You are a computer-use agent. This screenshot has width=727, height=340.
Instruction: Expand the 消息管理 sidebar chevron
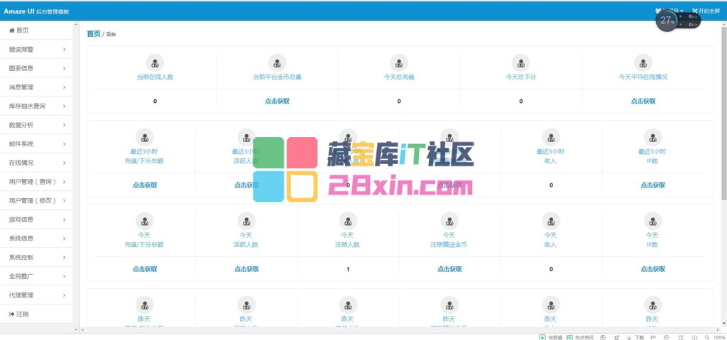(64, 87)
